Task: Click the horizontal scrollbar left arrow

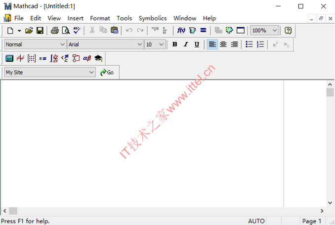Action: (5, 211)
